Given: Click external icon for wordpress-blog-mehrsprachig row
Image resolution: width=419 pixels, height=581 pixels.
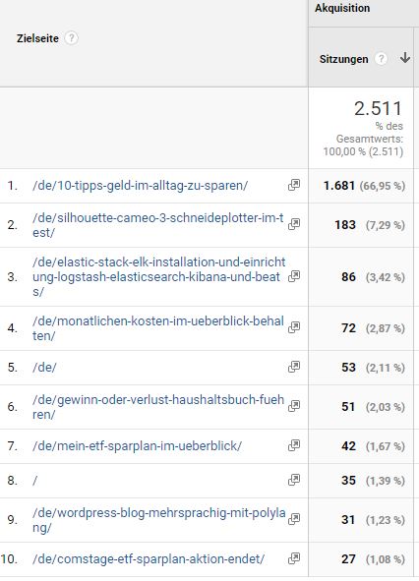Looking at the screenshot, I should pos(294,519).
